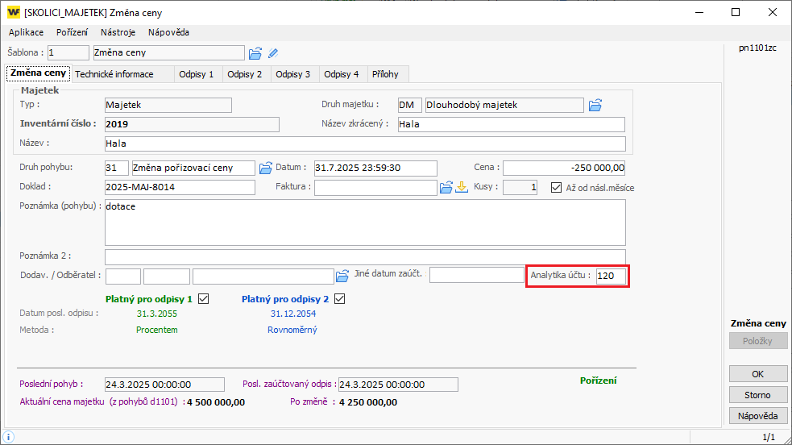The width and height of the screenshot is (792, 445).
Task: Uncheck Platný pro odpisy 1
Action: click(204, 299)
